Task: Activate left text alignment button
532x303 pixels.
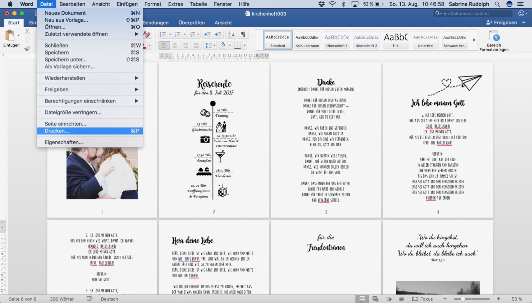Action: [x=164, y=46]
